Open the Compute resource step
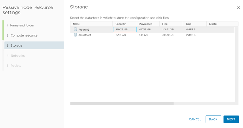The height and width of the screenshot is (128, 243). (x=24, y=35)
